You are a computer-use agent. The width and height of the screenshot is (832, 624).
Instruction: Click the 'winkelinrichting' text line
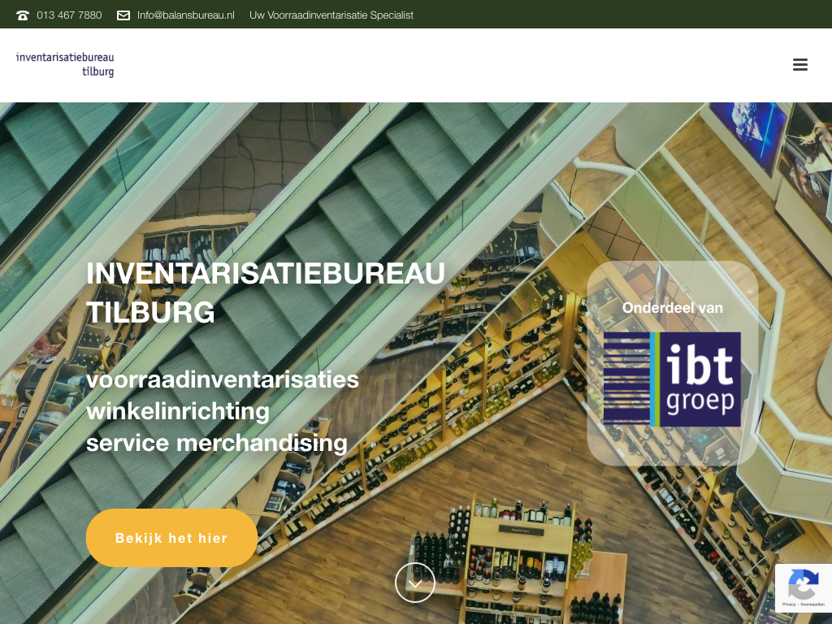(x=178, y=411)
